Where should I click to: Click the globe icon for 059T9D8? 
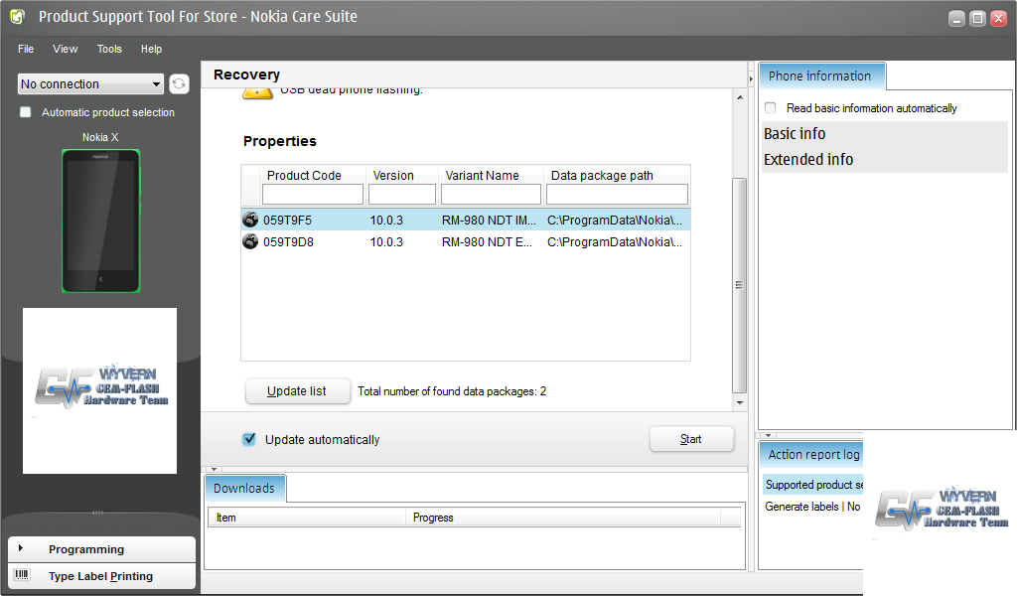(x=250, y=242)
